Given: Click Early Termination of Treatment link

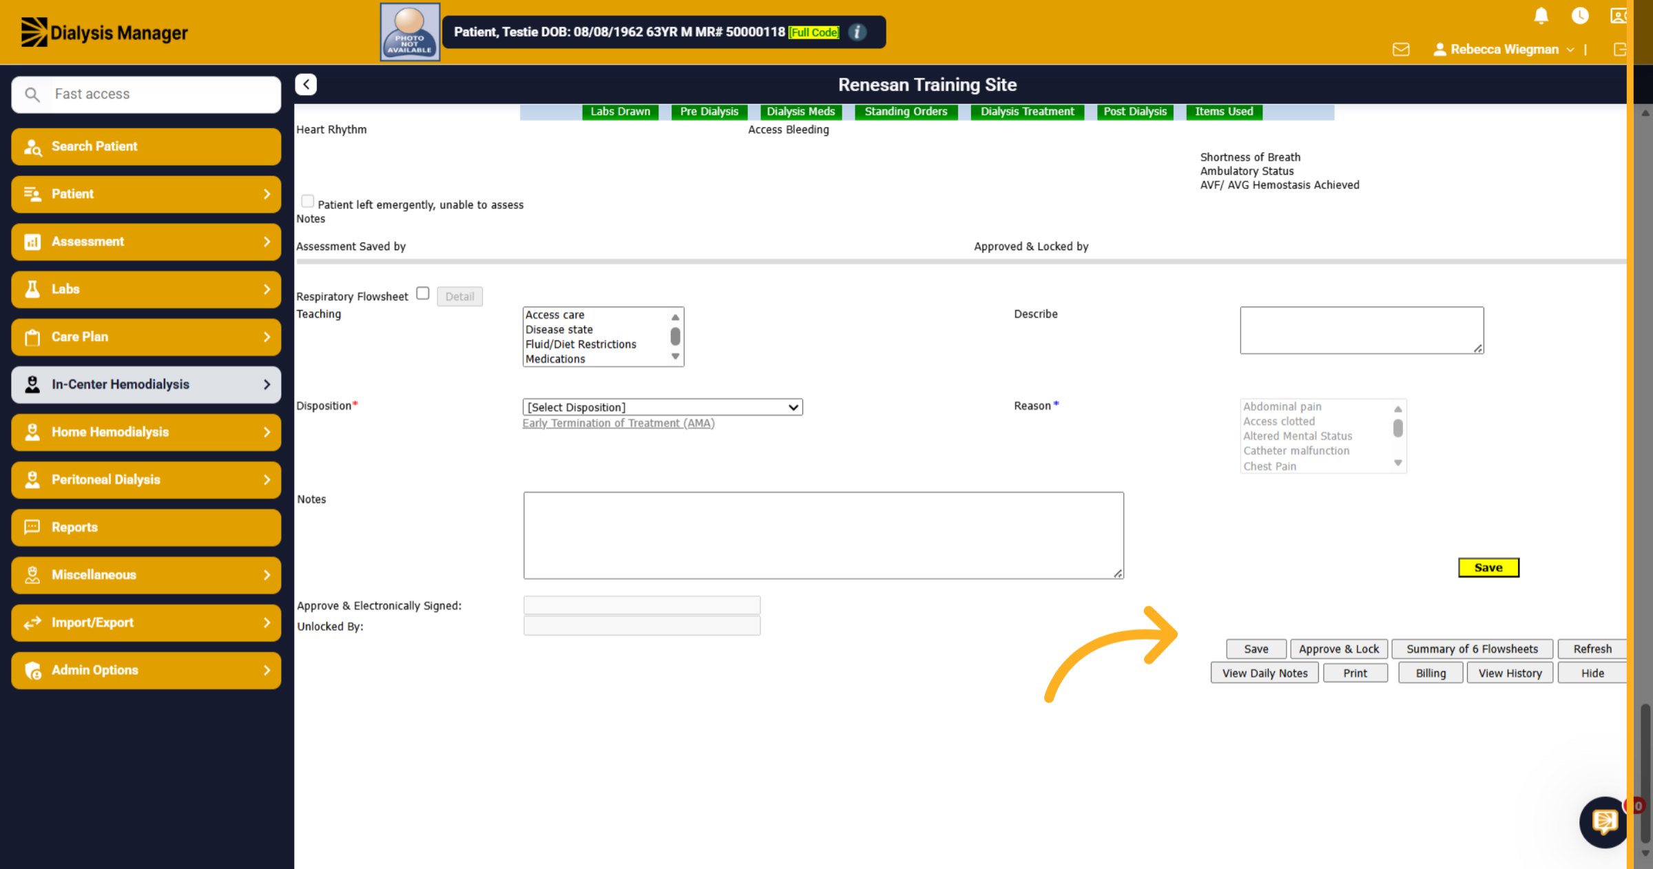Looking at the screenshot, I should pyautogui.click(x=618, y=423).
